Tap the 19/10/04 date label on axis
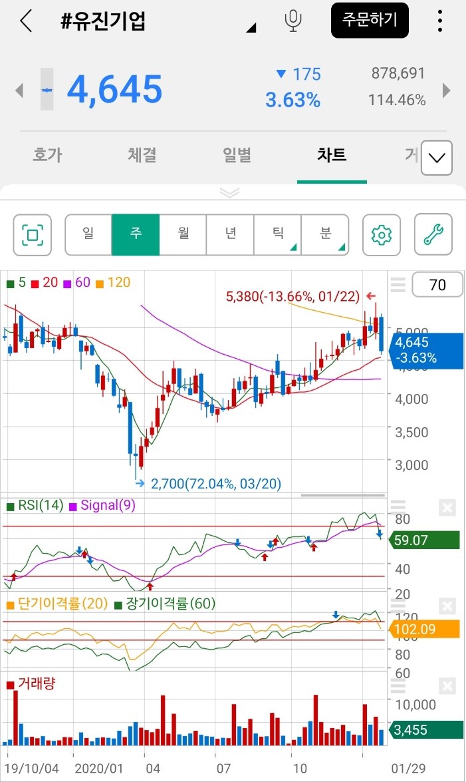The image size is (466, 782). click(31, 769)
